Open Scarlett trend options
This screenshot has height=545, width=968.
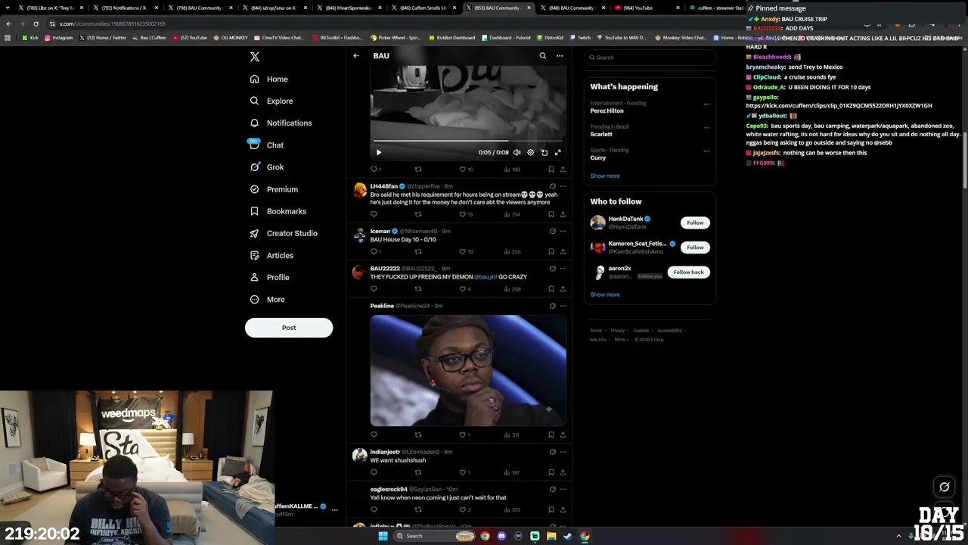pyautogui.click(x=706, y=127)
